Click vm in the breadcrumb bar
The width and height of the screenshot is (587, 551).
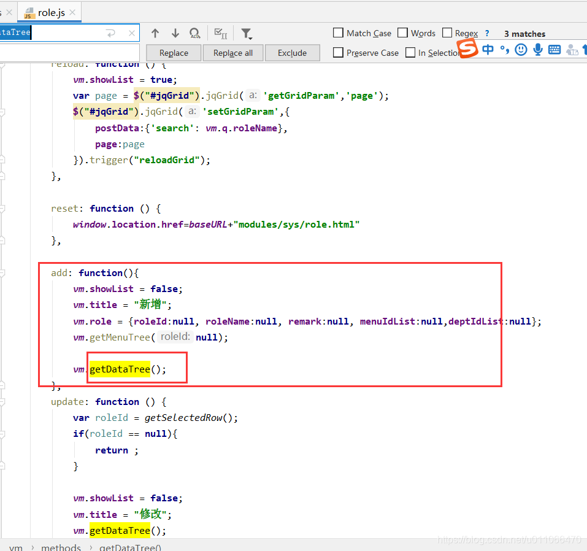point(16,547)
